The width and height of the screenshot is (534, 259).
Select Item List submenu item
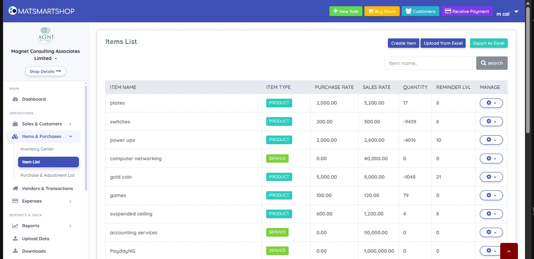48,162
